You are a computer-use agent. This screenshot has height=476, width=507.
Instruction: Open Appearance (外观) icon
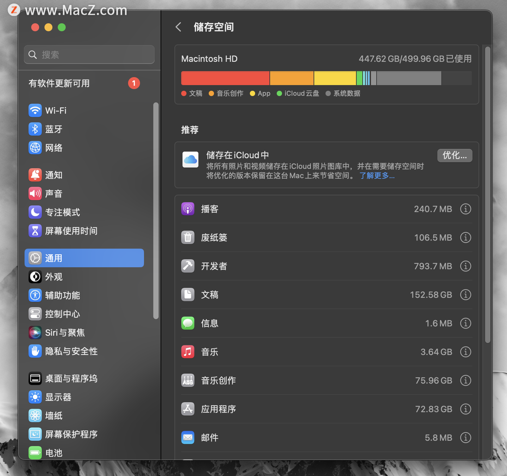pyautogui.click(x=35, y=277)
